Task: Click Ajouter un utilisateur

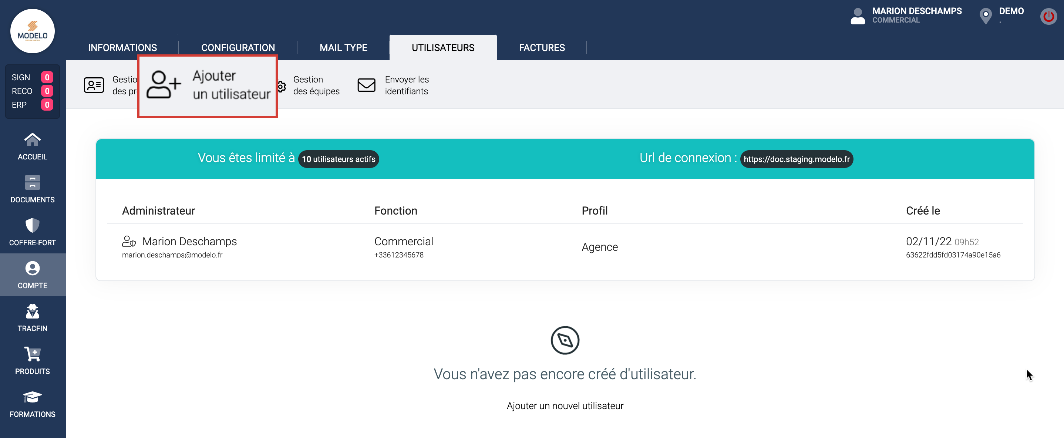Action: tap(207, 85)
